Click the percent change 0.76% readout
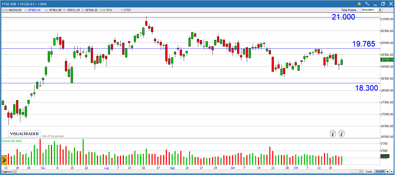 click(x=106, y=10)
